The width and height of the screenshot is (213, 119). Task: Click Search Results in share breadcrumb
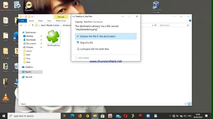click(50, 25)
